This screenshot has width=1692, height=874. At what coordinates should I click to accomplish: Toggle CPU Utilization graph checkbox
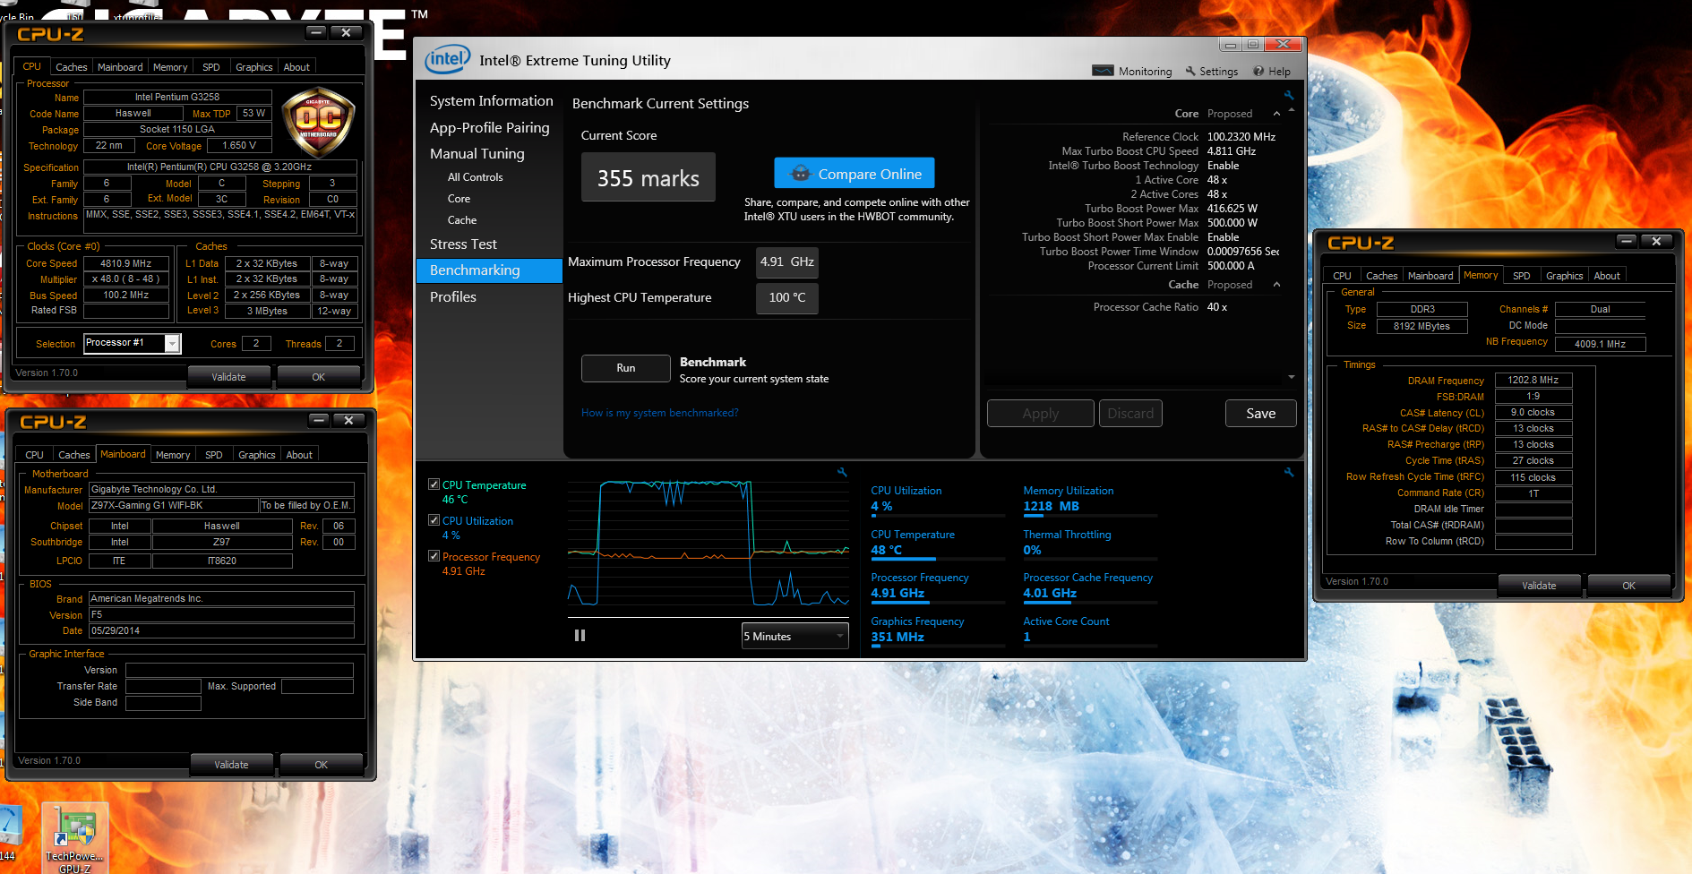click(x=434, y=520)
